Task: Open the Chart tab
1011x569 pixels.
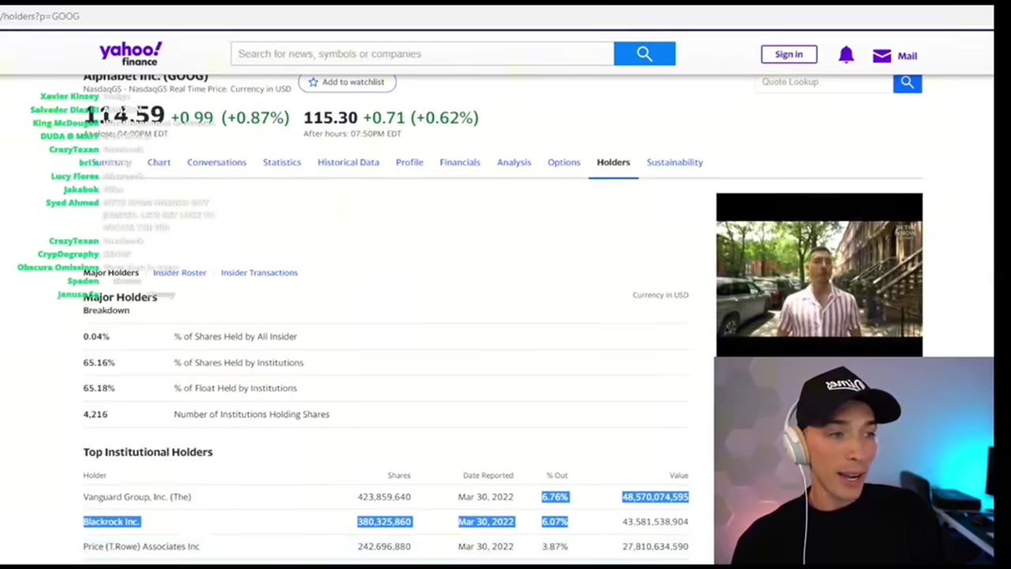Action: coord(159,162)
